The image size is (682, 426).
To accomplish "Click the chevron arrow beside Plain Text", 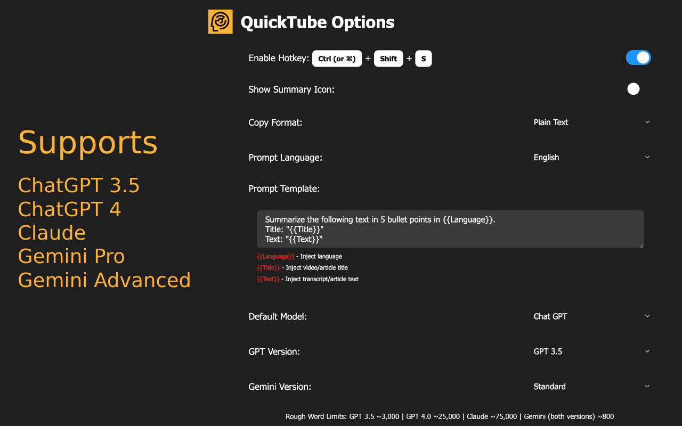I will (647, 122).
